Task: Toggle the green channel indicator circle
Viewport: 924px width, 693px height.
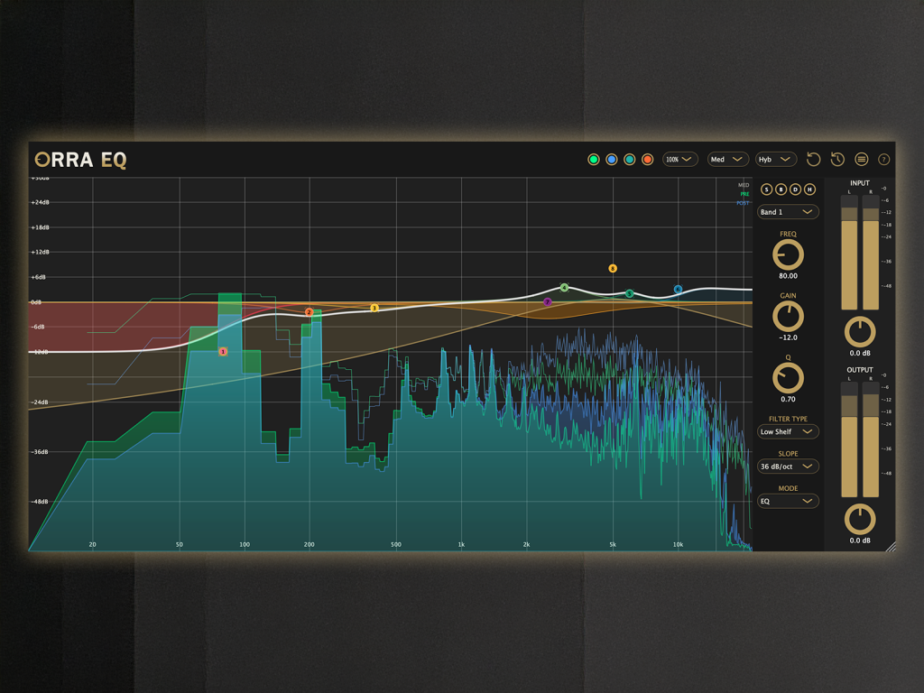Action: point(594,159)
